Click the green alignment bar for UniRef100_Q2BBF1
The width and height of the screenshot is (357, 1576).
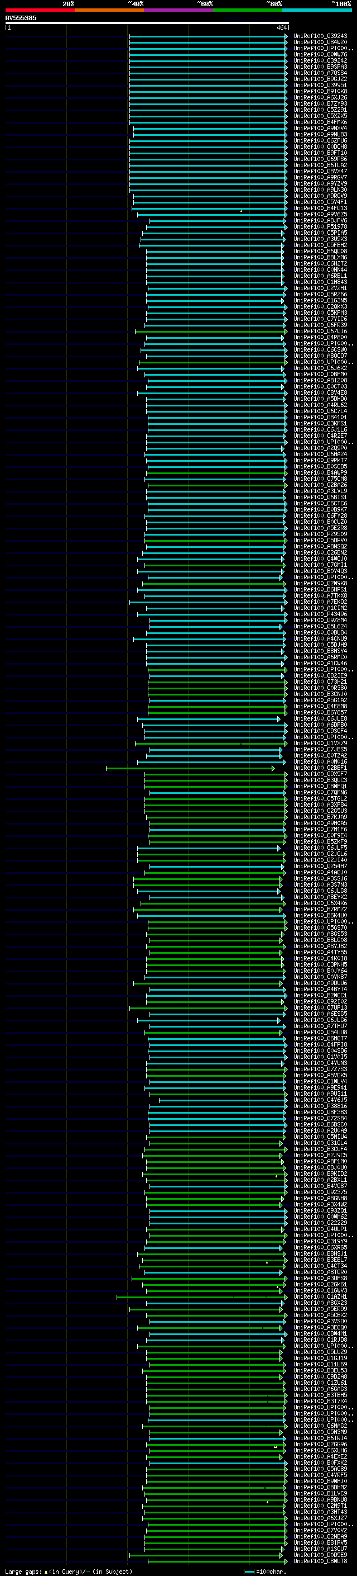coord(190,768)
